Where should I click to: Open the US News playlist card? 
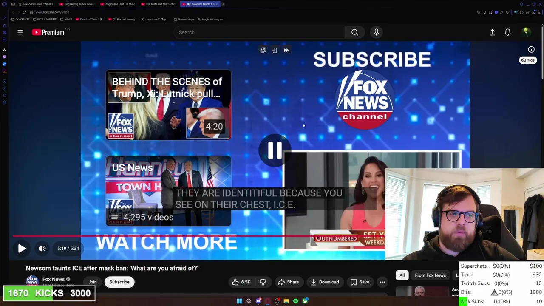click(x=168, y=191)
